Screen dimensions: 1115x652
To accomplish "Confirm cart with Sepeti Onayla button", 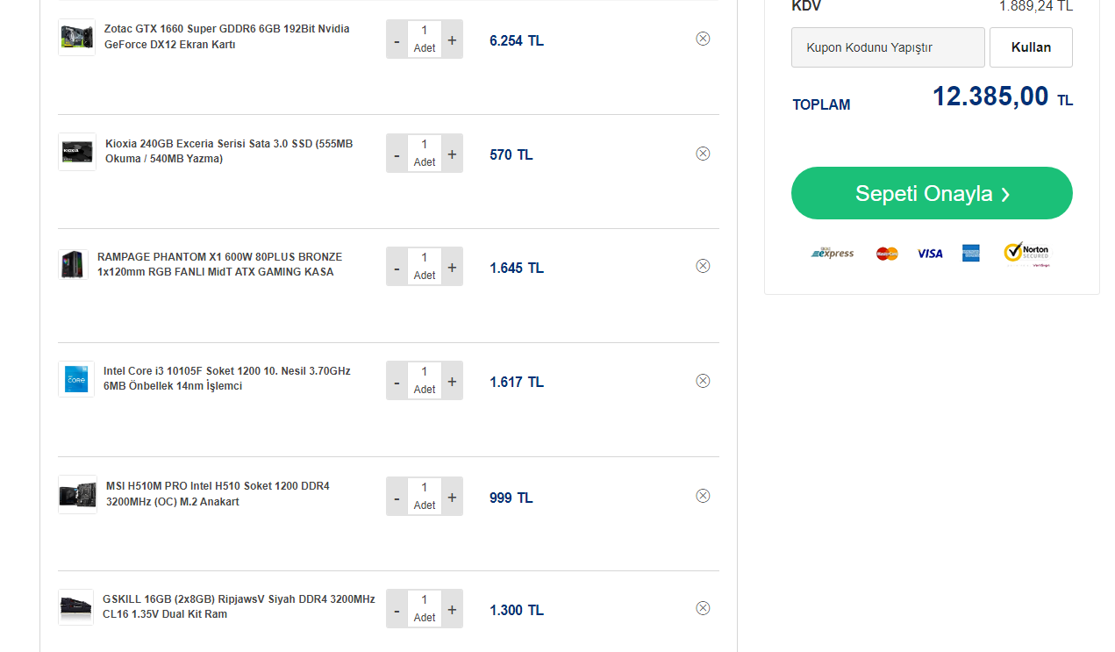I will tap(932, 193).
